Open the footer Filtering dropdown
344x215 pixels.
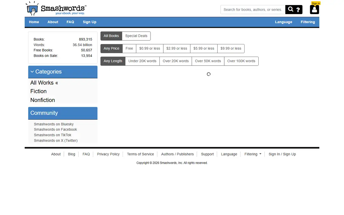(253, 154)
